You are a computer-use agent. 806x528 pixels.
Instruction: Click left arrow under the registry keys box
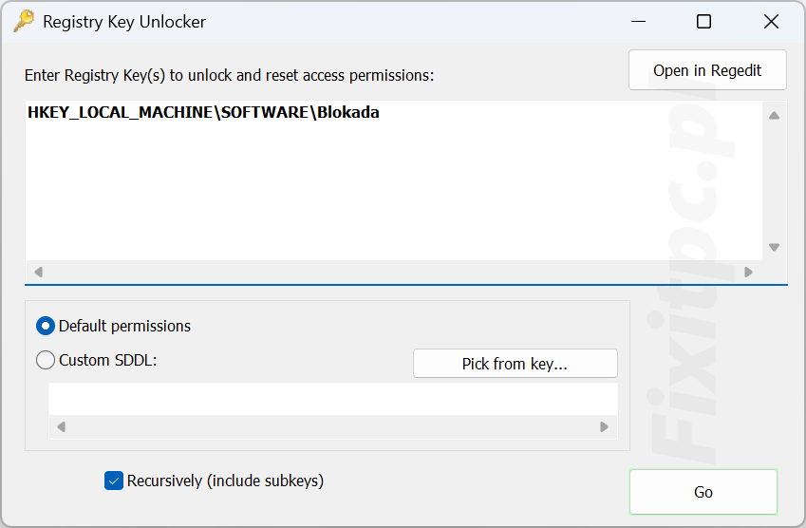39,272
